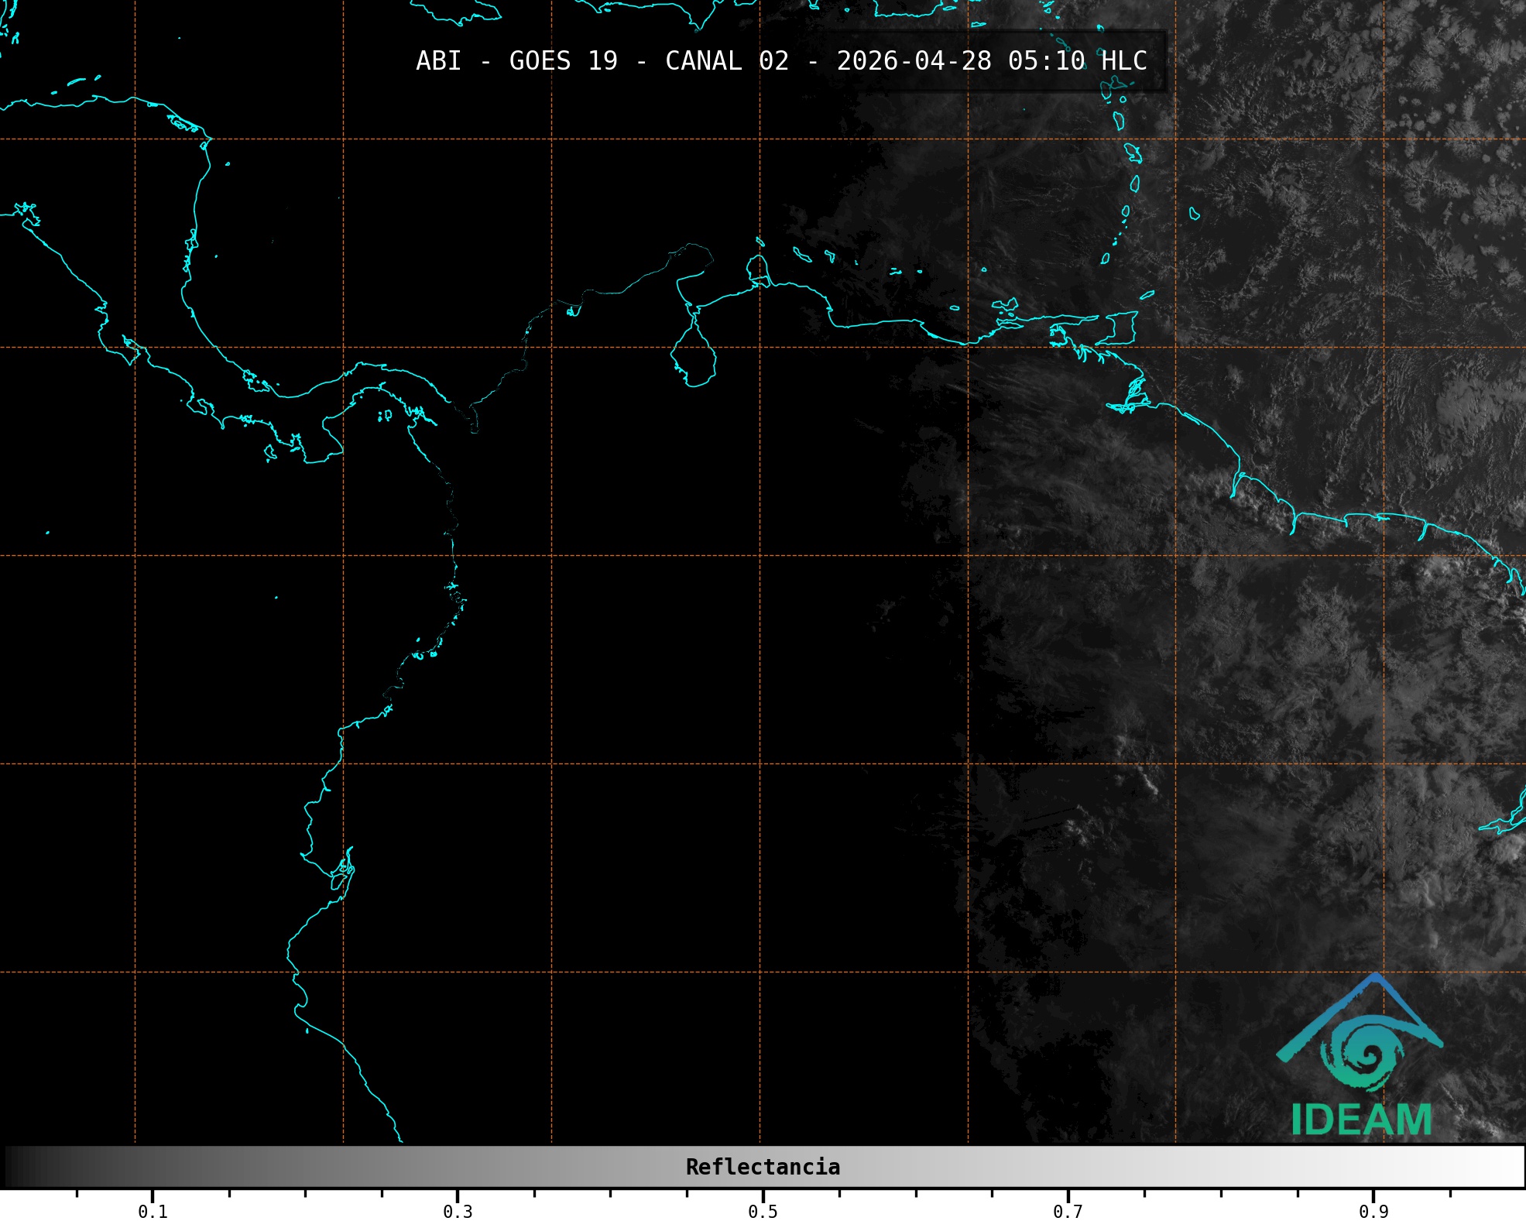Select the 0.5 tick label on colorbar
Image resolution: width=1526 pixels, height=1221 pixels.
tap(763, 1211)
